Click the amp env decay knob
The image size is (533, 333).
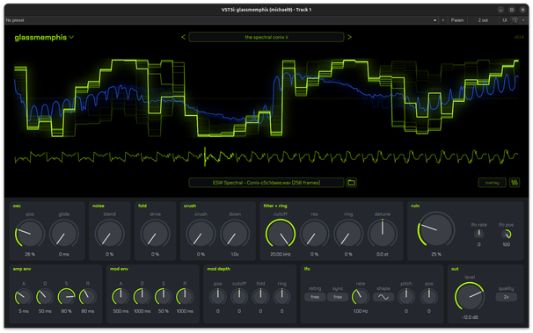pos(45,297)
